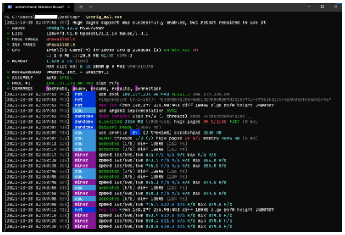345x235 pixels.
Task: Click the speed value 755.9
Action: tap(152, 166)
